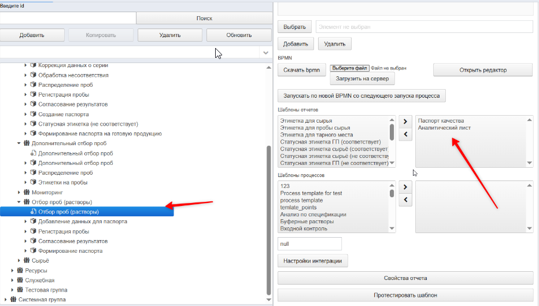This screenshot has width=539, height=306.
Task: Expand the Регистрация пробы node under Согласование
Action: point(25,94)
